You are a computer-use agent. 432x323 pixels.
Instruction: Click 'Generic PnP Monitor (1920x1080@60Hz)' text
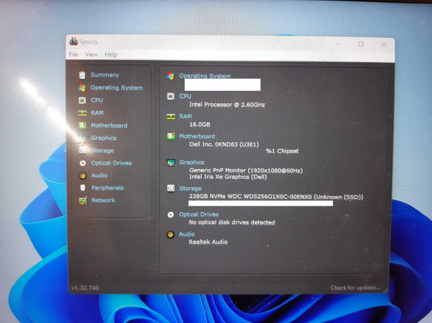click(x=246, y=170)
